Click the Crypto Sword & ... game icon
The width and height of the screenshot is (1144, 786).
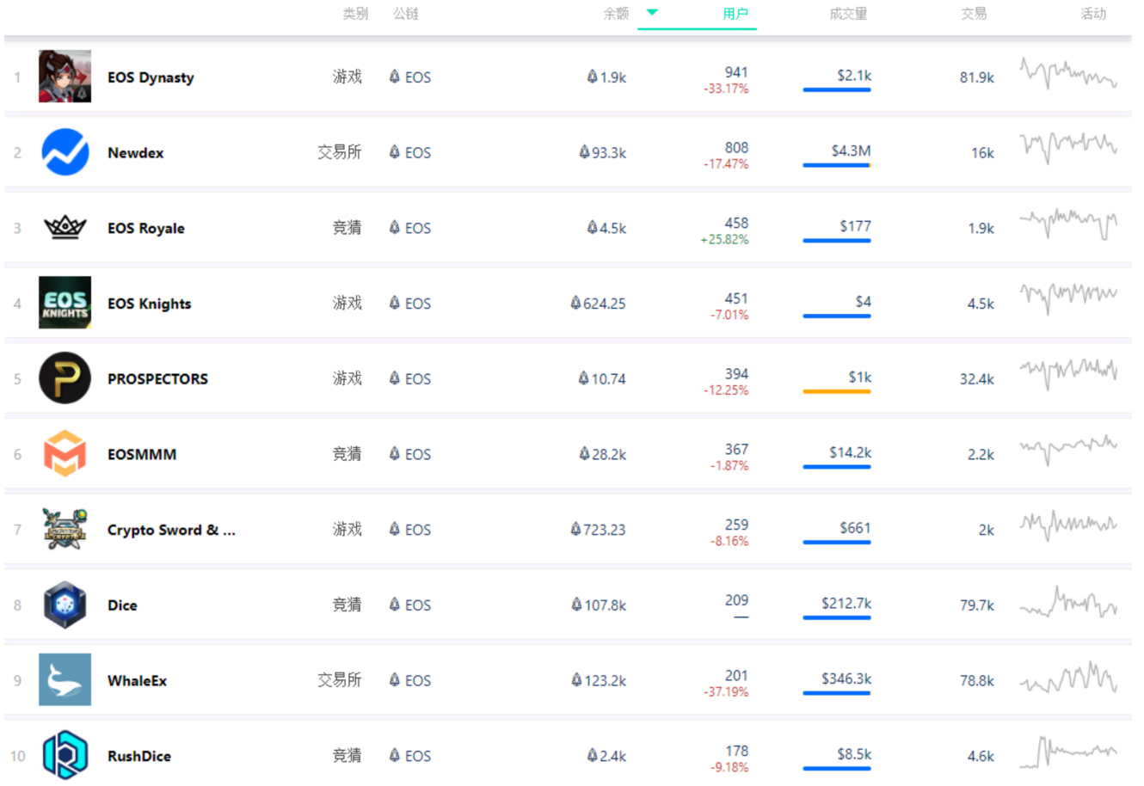click(65, 529)
